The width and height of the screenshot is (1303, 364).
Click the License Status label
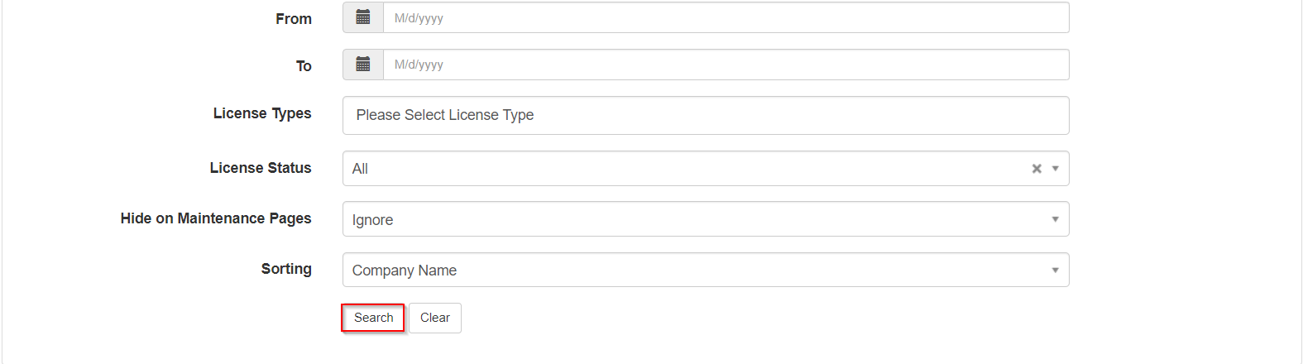261,168
